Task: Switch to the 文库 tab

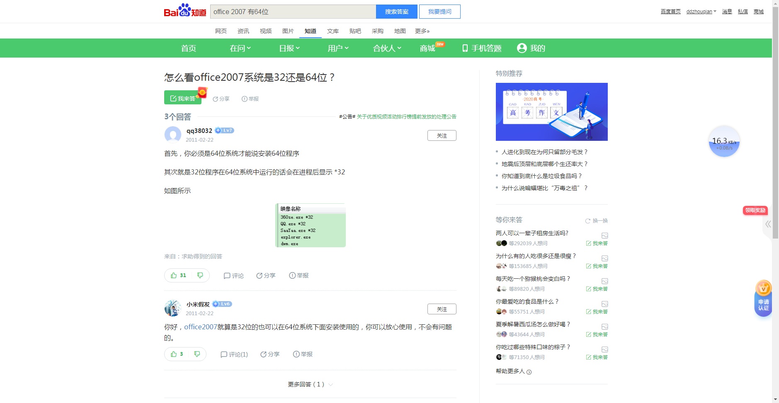Action: (332, 31)
